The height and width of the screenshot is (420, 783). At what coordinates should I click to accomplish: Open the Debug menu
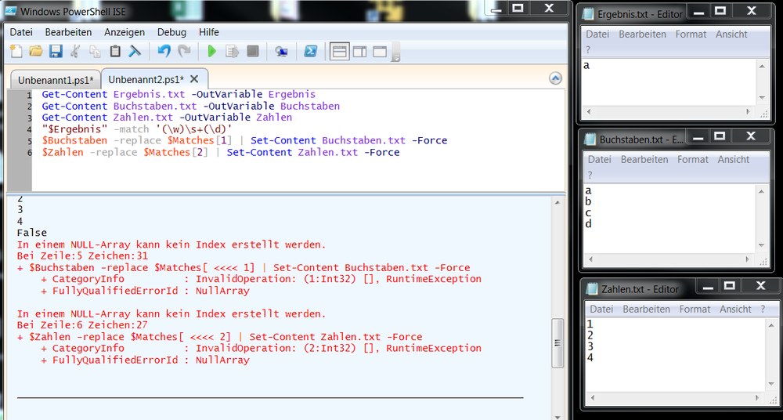tap(171, 32)
